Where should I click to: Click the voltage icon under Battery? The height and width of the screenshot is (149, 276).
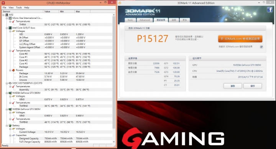(x=13, y=129)
